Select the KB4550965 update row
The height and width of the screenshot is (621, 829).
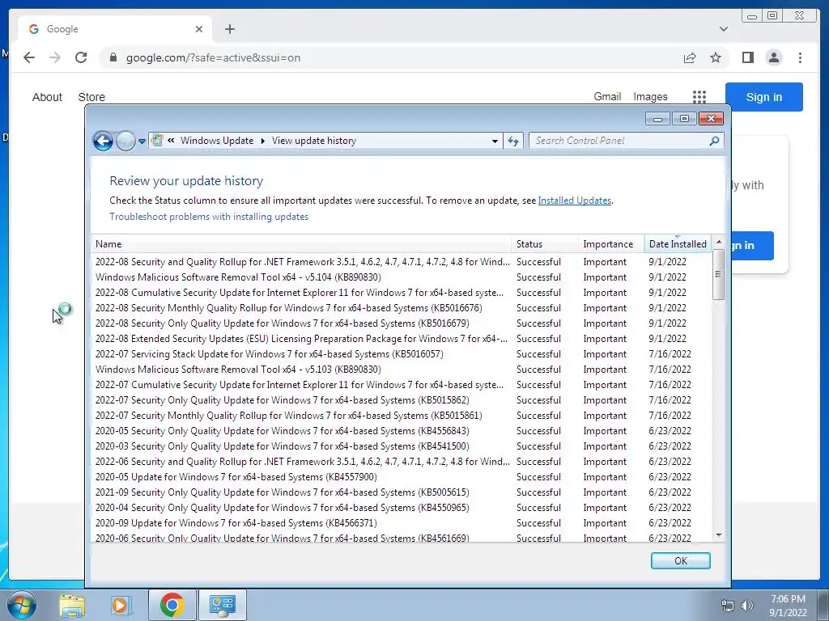click(x=402, y=508)
